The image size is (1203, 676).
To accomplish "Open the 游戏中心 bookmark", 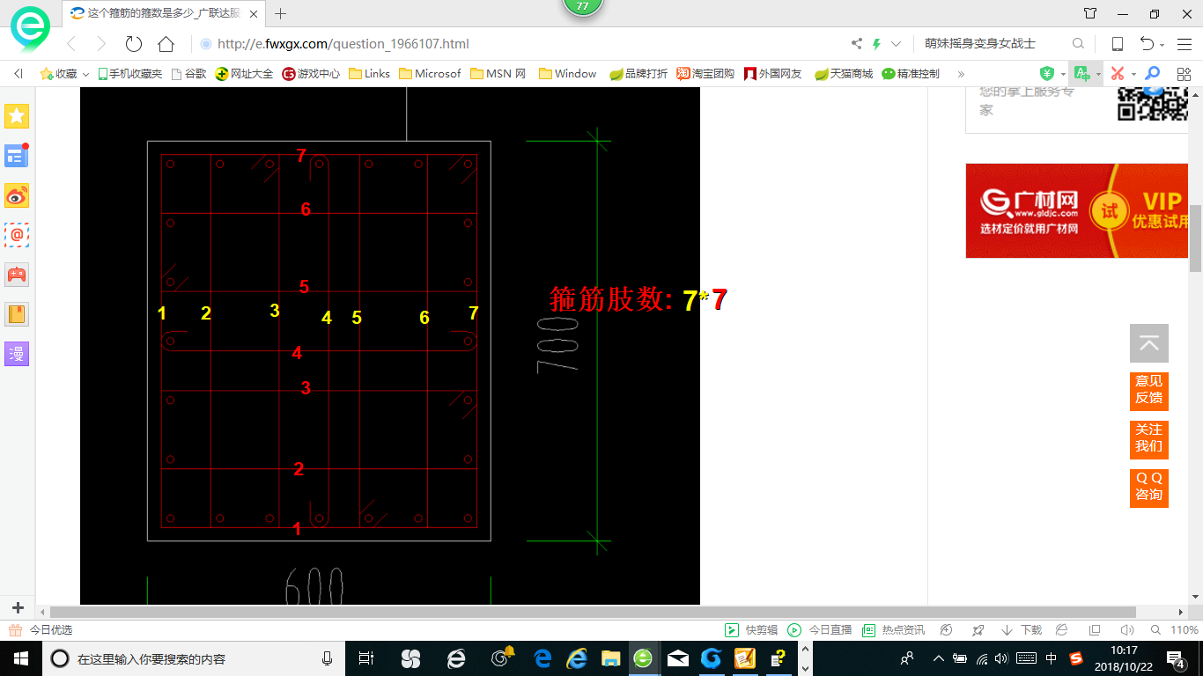I will (x=311, y=74).
